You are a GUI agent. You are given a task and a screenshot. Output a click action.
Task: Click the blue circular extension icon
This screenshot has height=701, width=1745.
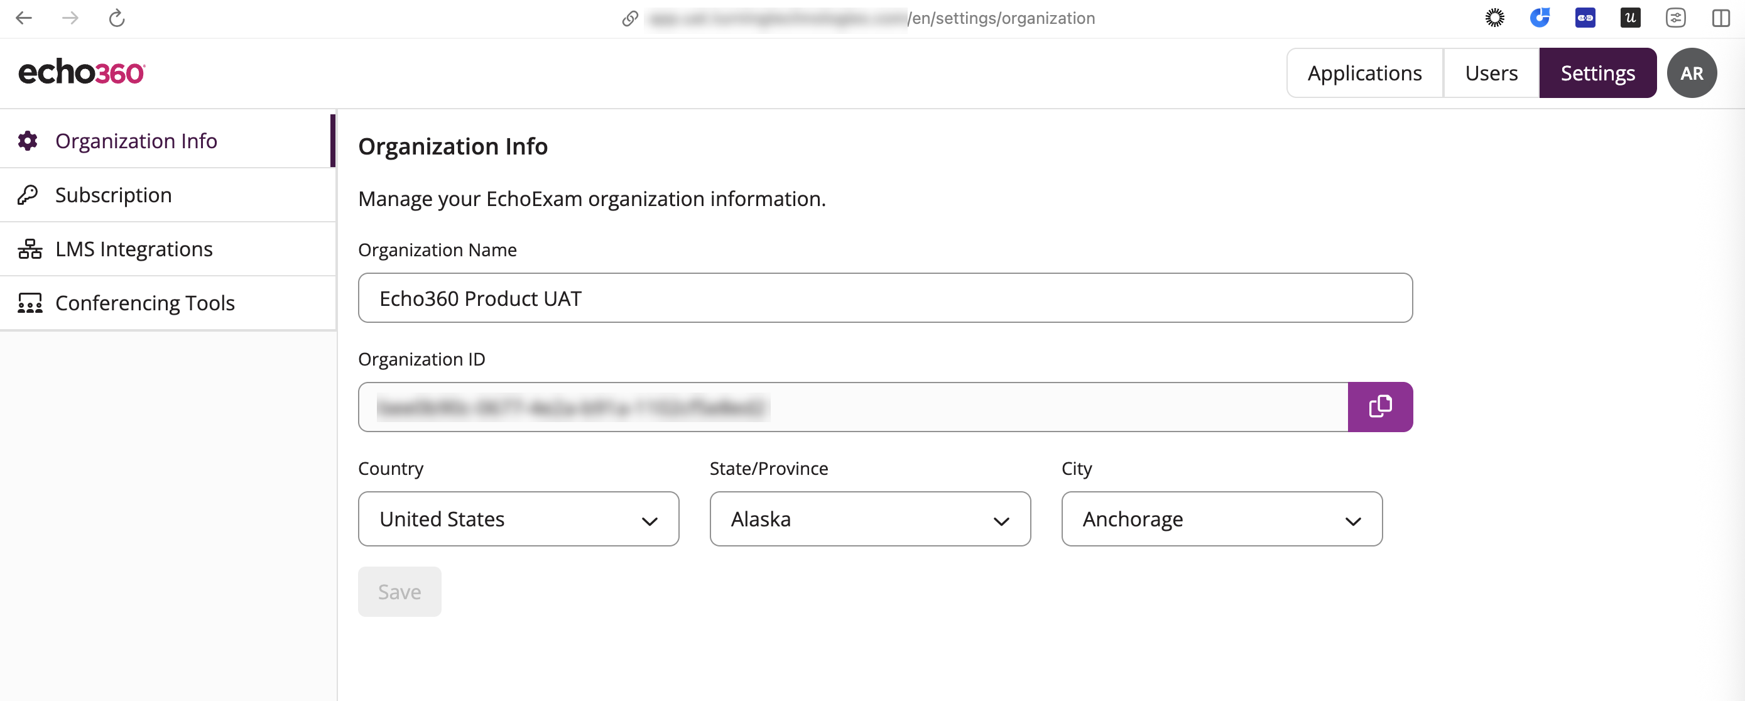coord(1540,18)
